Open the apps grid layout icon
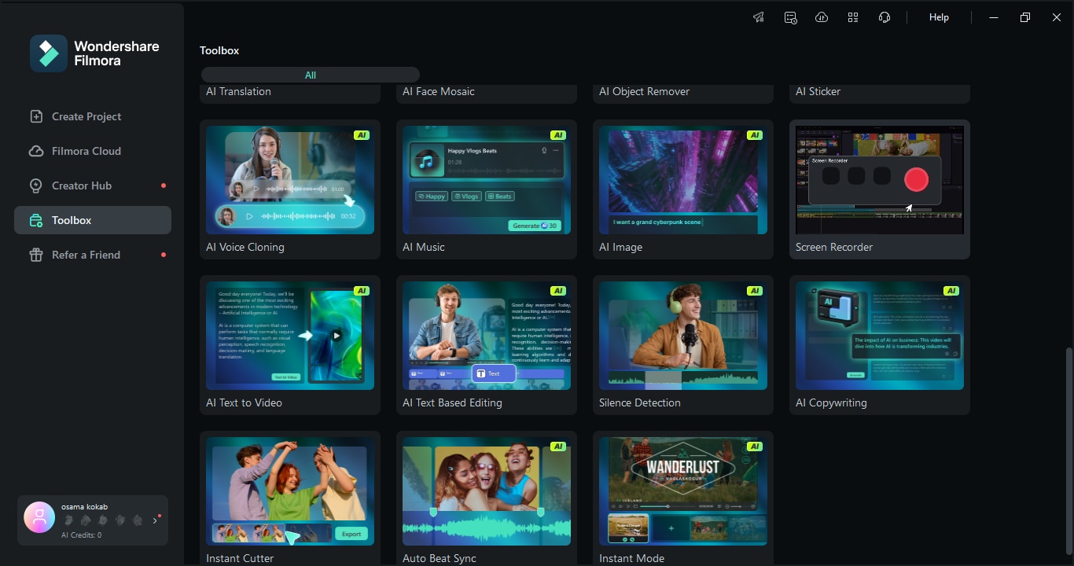 click(853, 17)
